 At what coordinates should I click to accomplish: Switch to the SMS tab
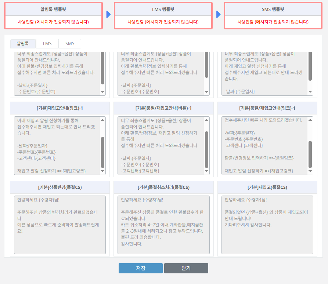(x=69, y=43)
